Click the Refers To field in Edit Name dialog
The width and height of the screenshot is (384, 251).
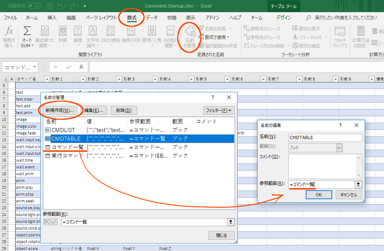[322, 184]
